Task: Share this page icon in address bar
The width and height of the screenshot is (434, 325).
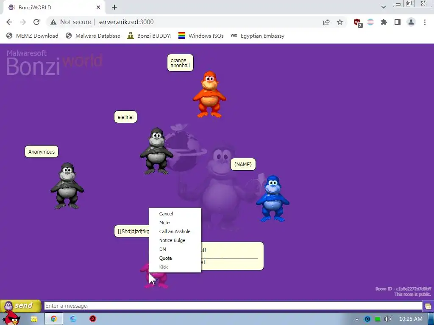Action: 326,22
